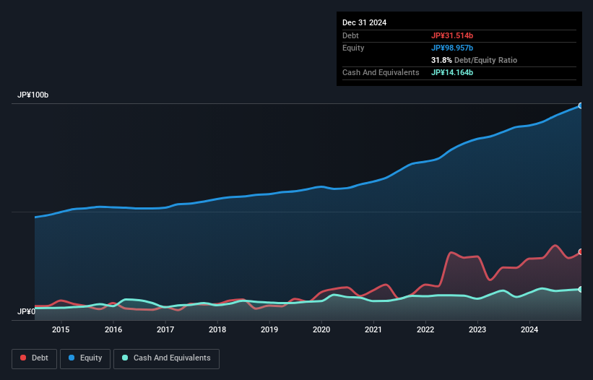Viewport: 593px width, 380px height.
Task: Click the 2024 axis label
Action: 529,329
